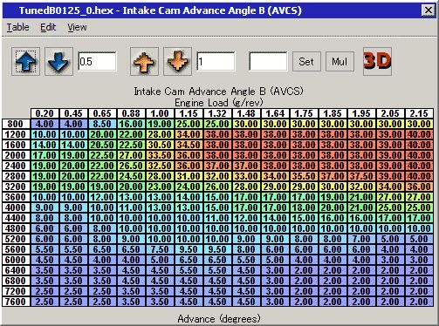This screenshot has width=439, height=326.
Task: Select cell 12.00 in the 3600 row
Action: tap(102, 197)
